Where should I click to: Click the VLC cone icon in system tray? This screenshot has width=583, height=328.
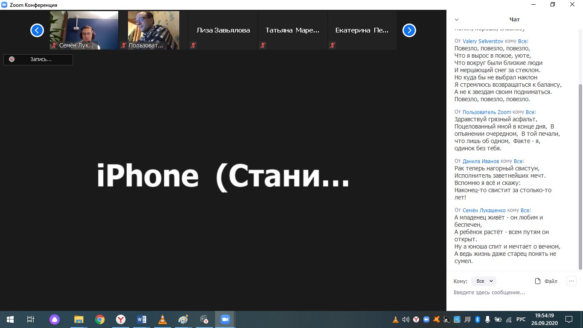click(395, 319)
